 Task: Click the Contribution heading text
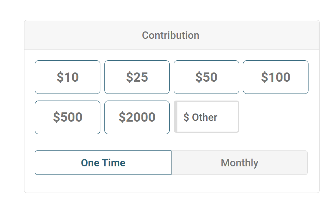tap(170, 35)
